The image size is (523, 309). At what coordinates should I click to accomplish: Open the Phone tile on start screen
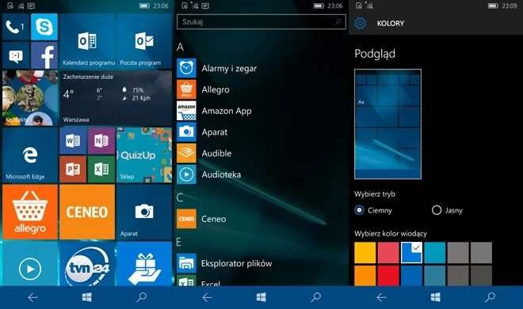(16, 27)
